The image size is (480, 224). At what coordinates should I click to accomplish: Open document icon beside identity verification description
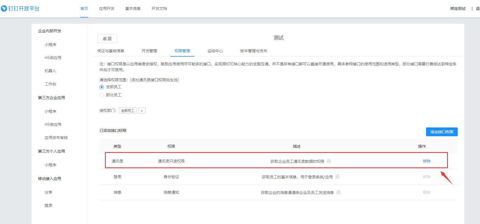[x=337, y=177]
